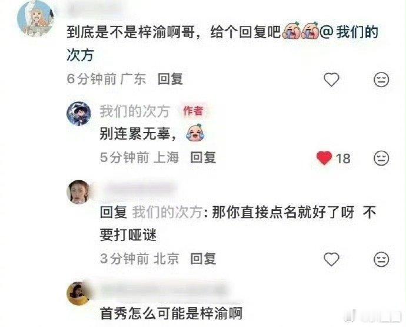406x327 pixels.
Task: Tap dislike face on author's 上海 reply
Action: pyautogui.click(x=381, y=158)
